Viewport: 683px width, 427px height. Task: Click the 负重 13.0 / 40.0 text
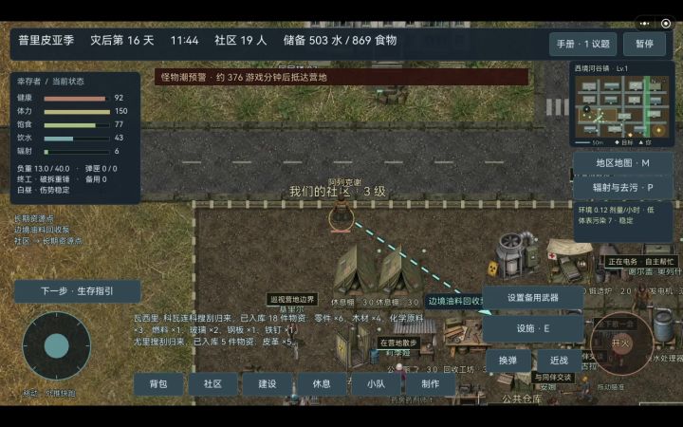43,168
